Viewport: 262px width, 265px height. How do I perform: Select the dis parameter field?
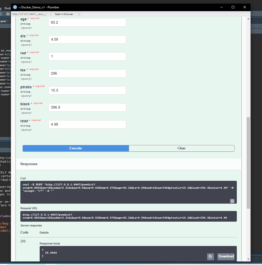click(x=87, y=39)
